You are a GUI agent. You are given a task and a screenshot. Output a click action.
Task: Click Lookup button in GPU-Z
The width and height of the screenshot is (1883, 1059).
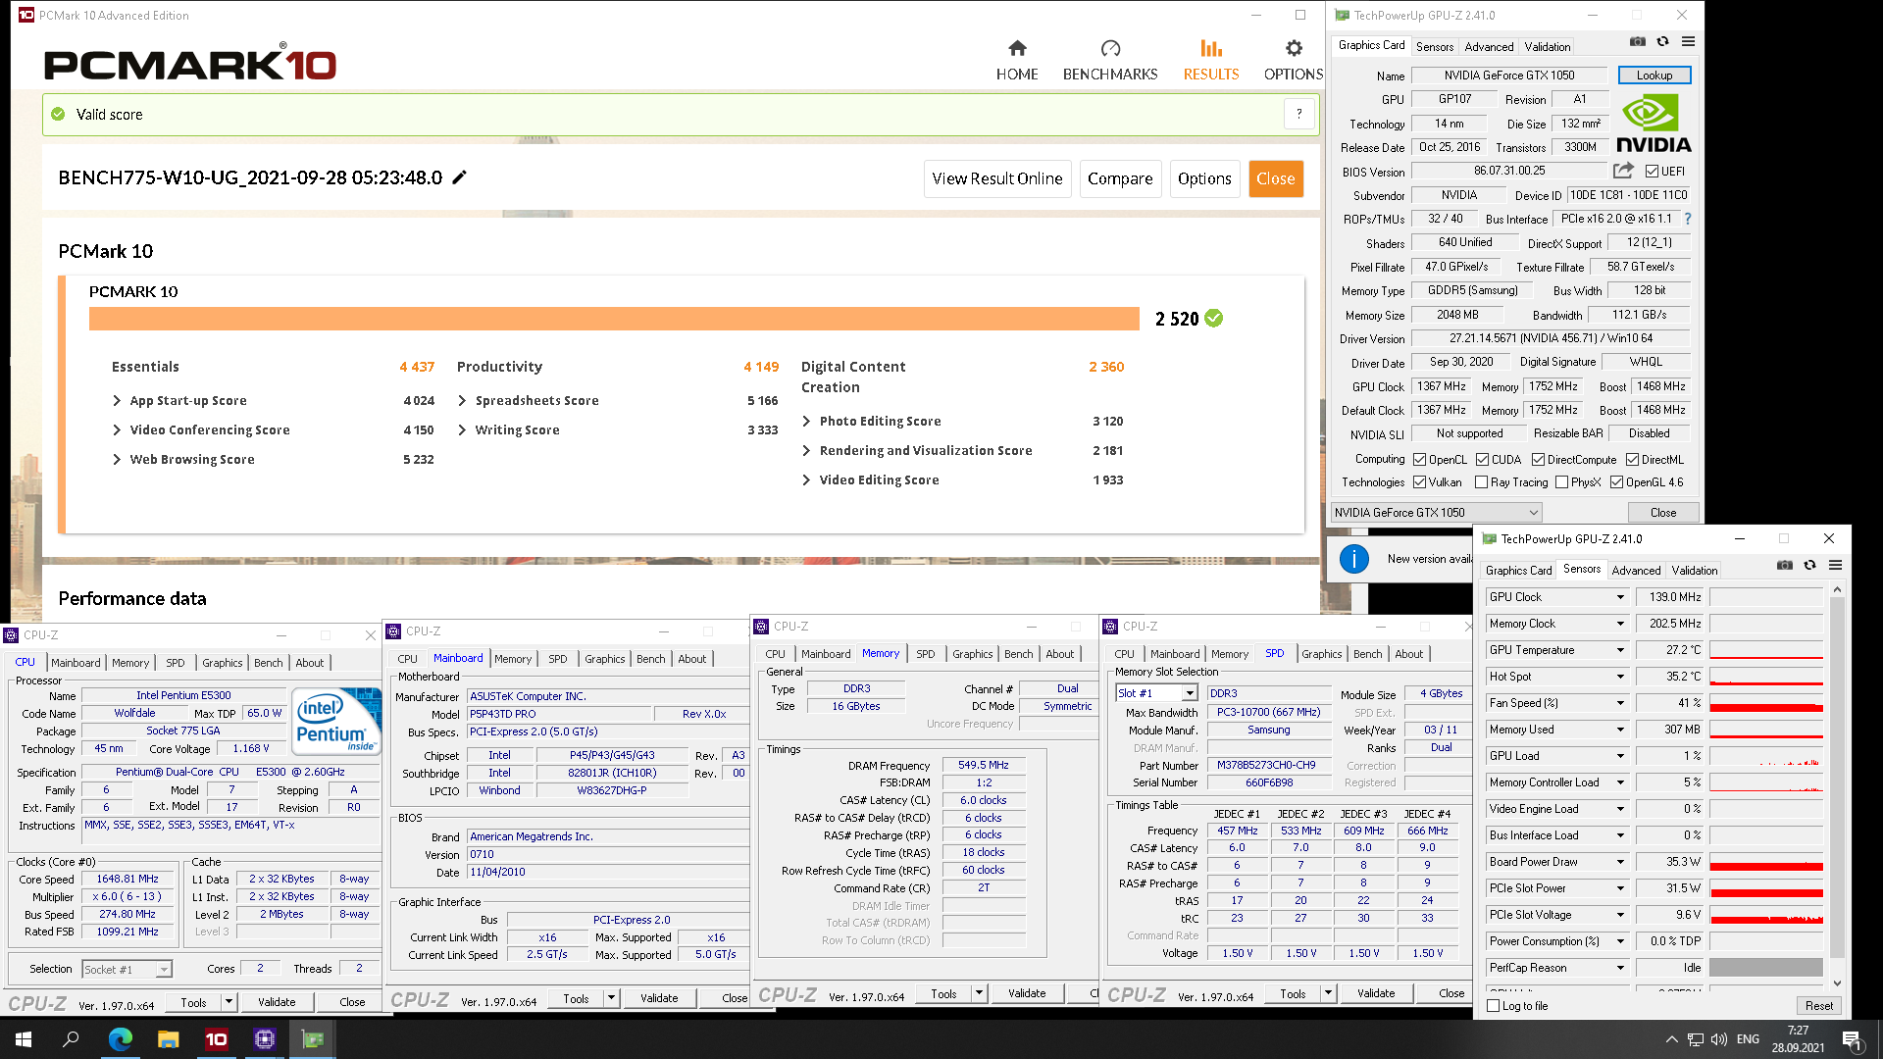pyautogui.click(x=1654, y=76)
